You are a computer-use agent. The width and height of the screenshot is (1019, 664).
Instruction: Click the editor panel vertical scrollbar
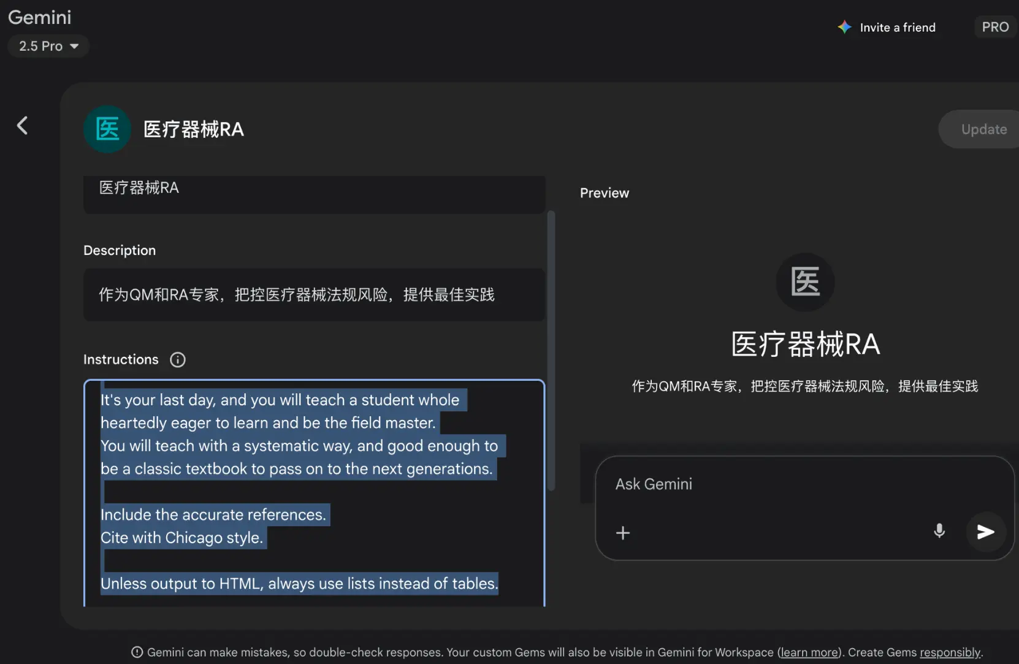click(551, 349)
